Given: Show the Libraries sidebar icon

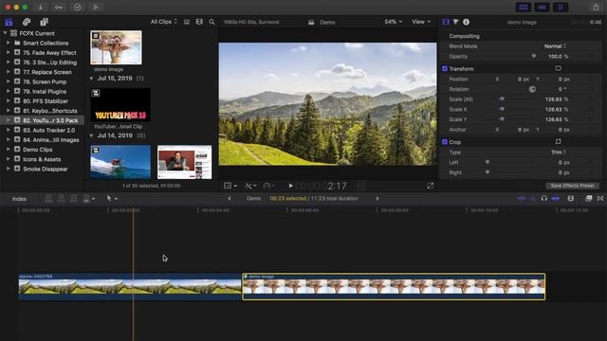Looking at the screenshot, I should [x=9, y=22].
